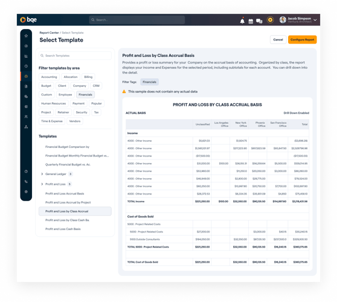Click the phone icon in the sidebar

pos(26,182)
